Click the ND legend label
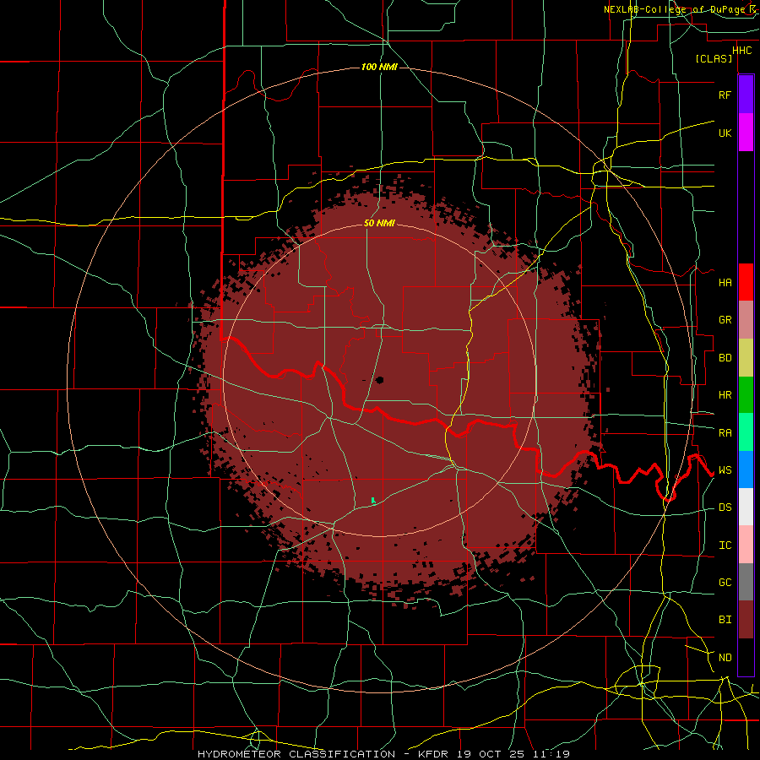 [x=725, y=658]
